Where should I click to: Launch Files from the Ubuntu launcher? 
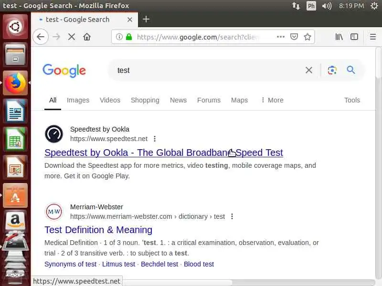coord(15,55)
